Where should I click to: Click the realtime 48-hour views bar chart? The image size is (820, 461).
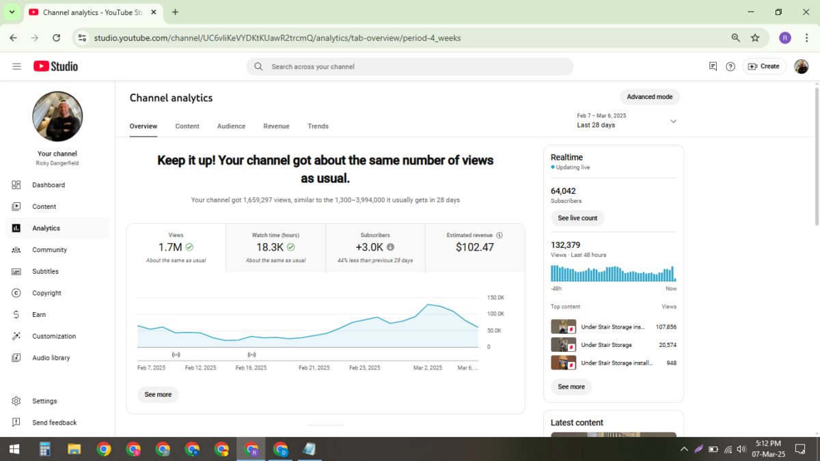tap(614, 273)
